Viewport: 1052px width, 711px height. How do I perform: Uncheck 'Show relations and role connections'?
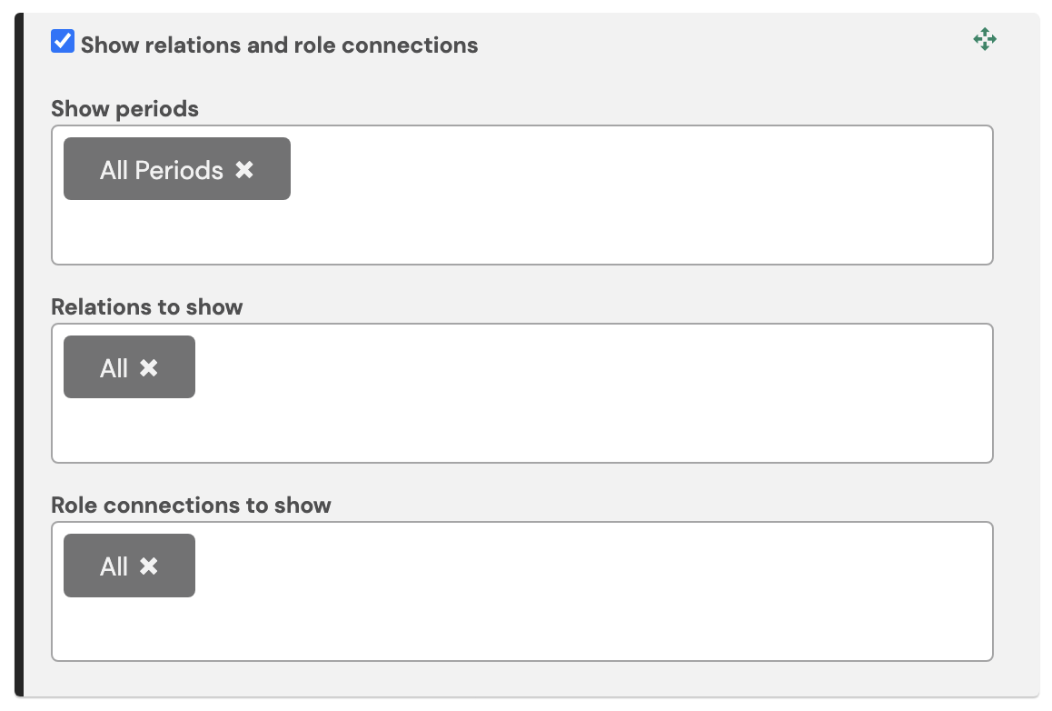[x=62, y=41]
